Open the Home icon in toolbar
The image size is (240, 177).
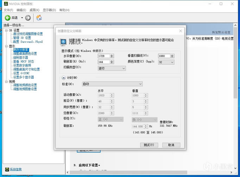click(39, 18)
